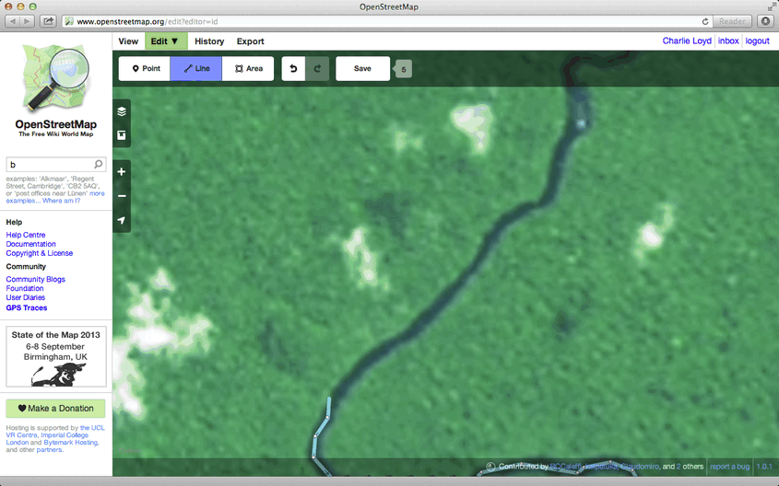Click the undo arrow button
This screenshot has width=779, height=486.
click(293, 69)
